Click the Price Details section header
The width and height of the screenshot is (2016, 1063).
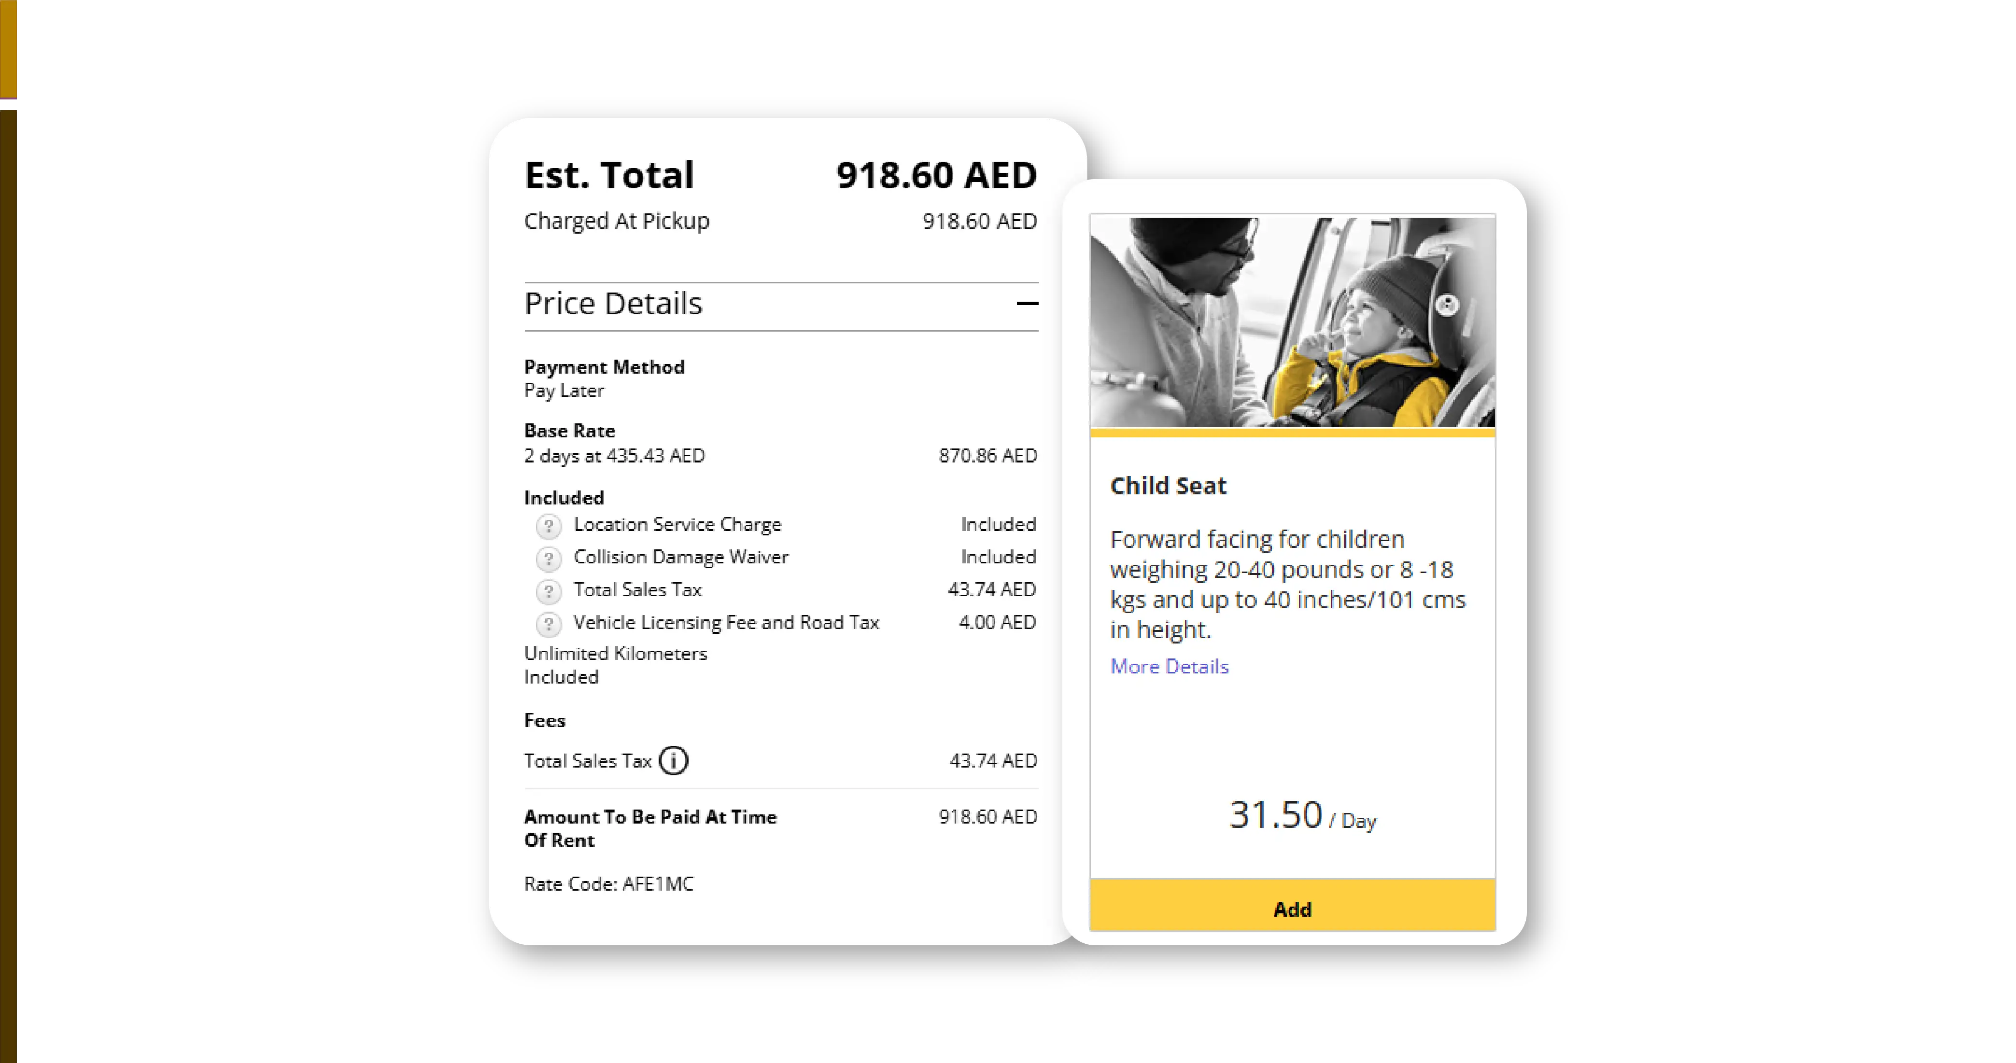tap(614, 304)
